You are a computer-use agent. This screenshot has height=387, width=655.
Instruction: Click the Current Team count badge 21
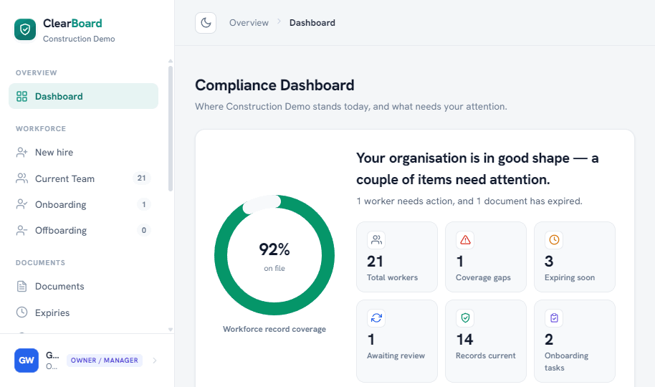142,178
